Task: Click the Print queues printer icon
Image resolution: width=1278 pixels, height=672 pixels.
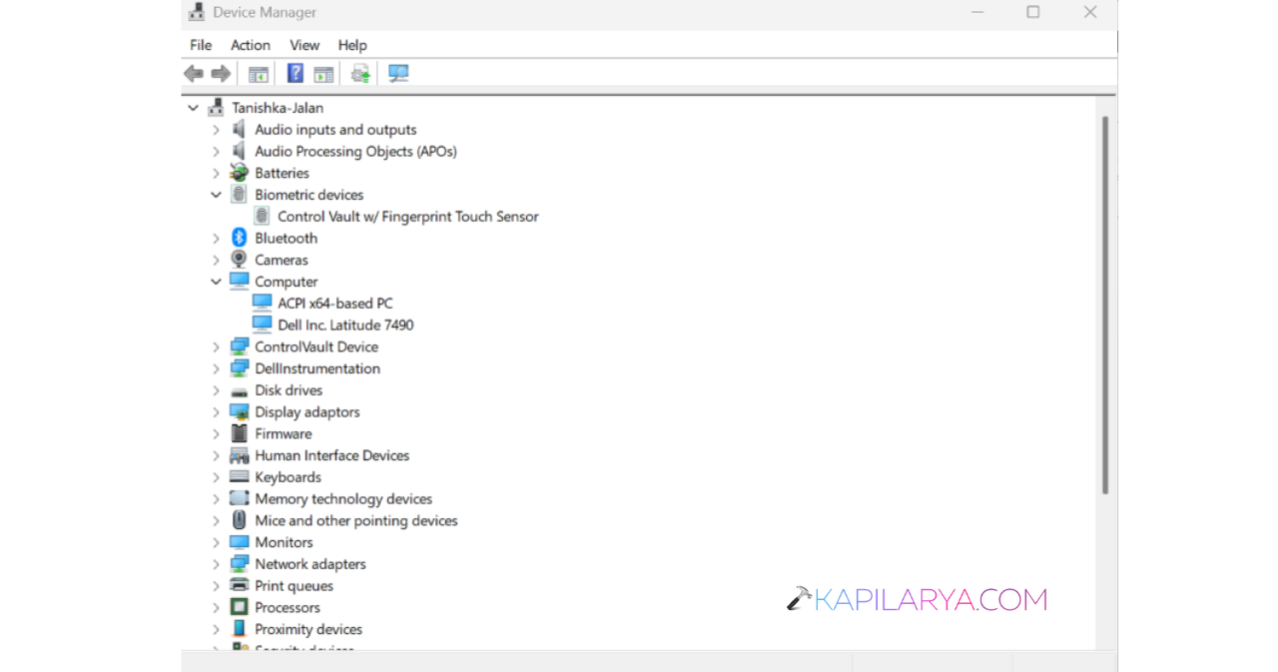Action: pyautogui.click(x=239, y=585)
